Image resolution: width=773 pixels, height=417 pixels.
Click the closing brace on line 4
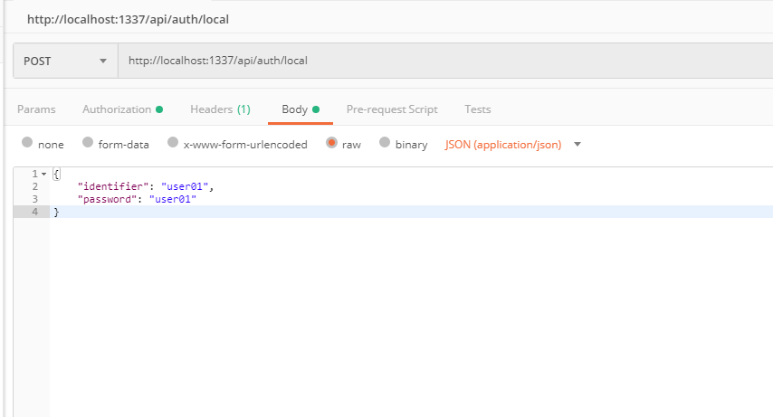(x=56, y=212)
